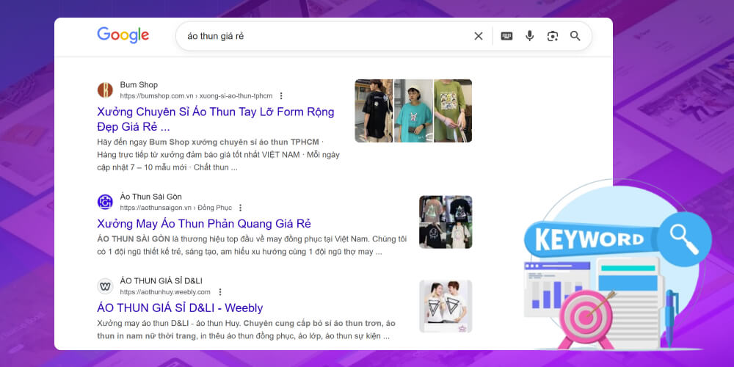The image size is (734, 367).
Task: Click aothunsaigon.vn › Đồng Phục URL
Action: (175, 208)
